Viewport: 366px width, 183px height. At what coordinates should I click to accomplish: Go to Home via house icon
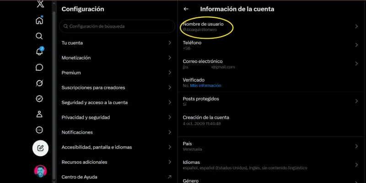coord(39,20)
